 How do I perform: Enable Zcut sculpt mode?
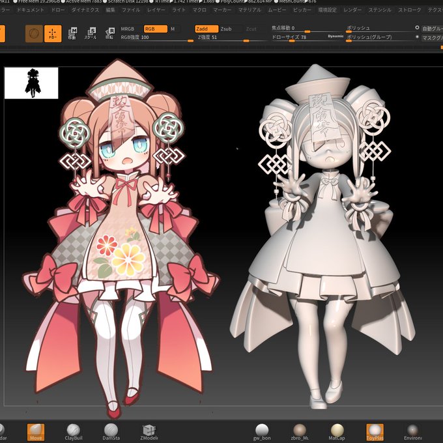coord(251,29)
